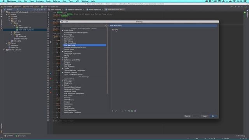Screen dimensions: 249x140
Task: Click the Help button
Action: tap(204, 116)
